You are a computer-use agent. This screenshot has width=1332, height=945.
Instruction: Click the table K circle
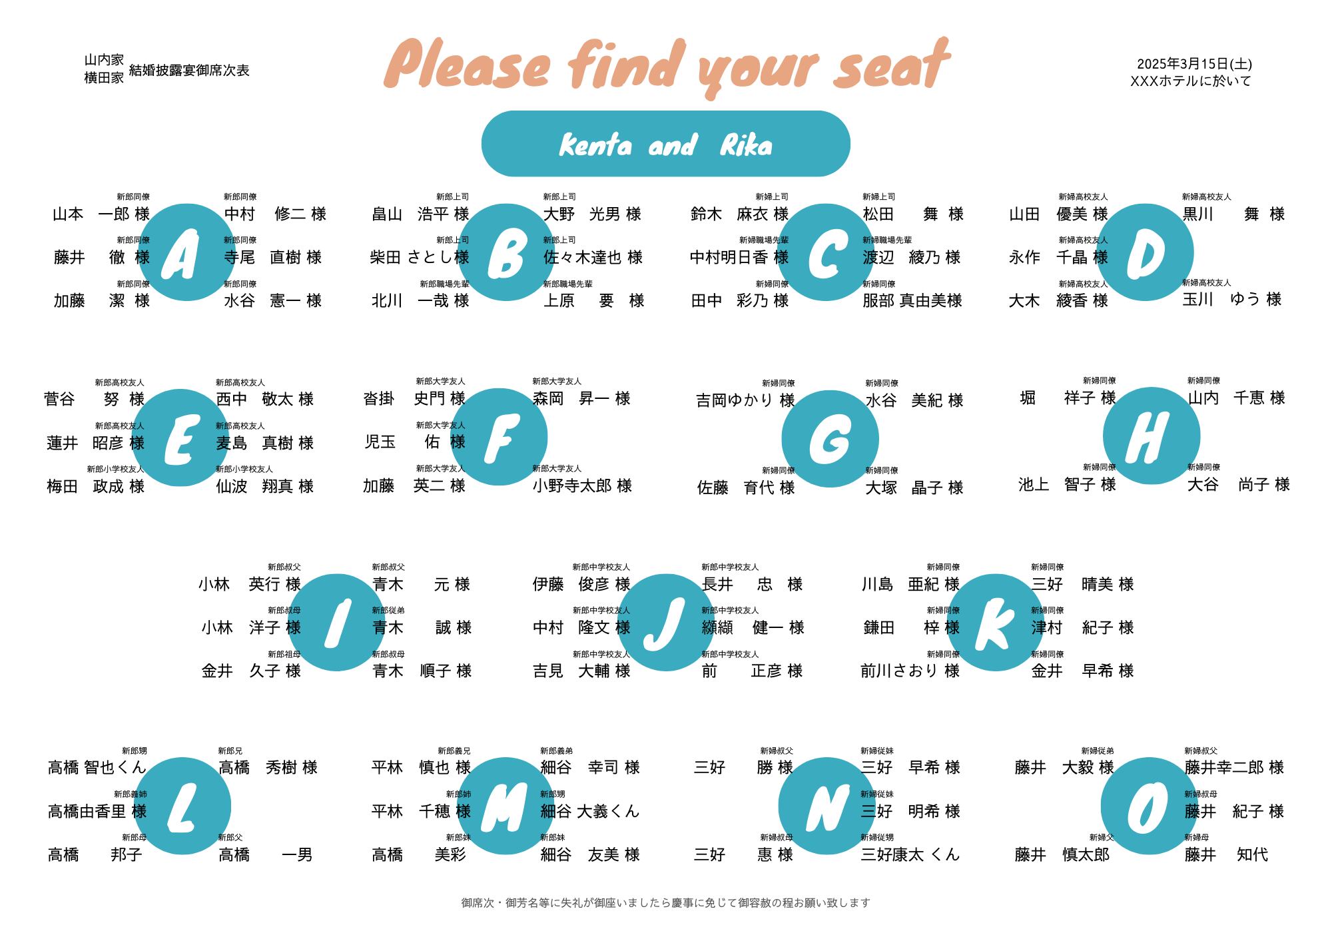[995, 622]
